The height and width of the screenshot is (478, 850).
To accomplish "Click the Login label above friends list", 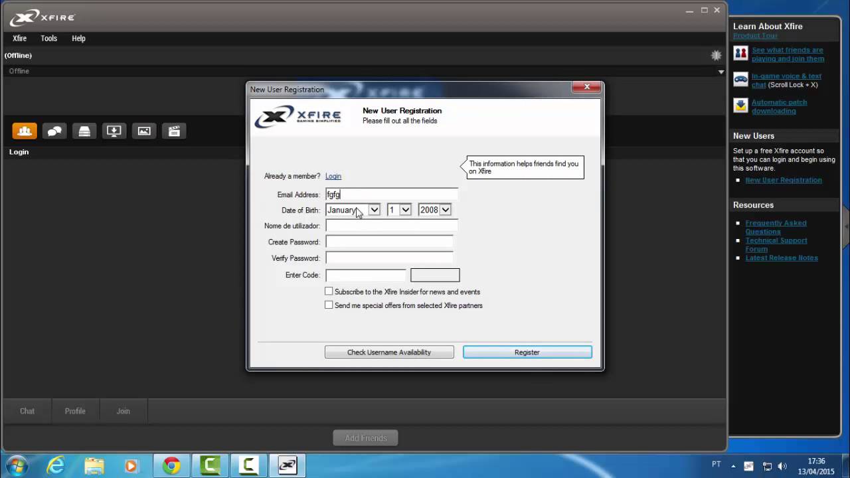I will [19, 152].
